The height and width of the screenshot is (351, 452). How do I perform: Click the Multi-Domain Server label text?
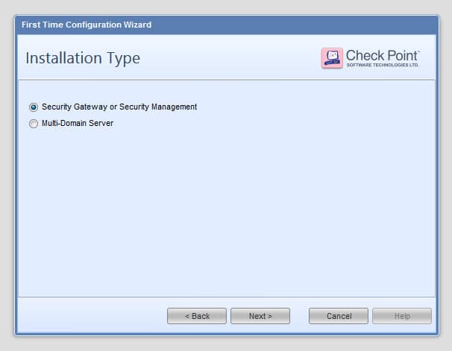[x=78, y=123]
